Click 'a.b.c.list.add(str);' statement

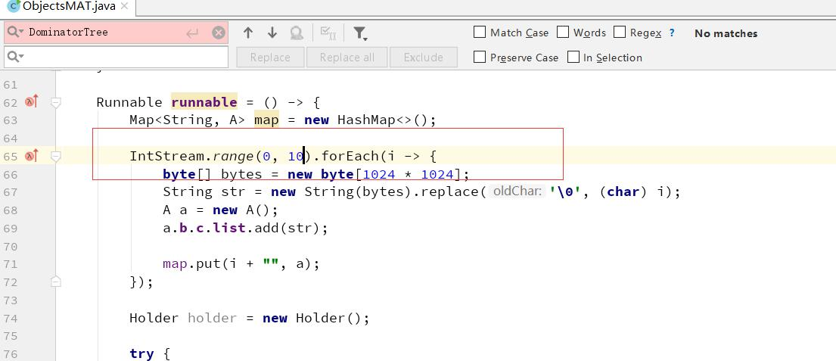(x=245, y=229)
